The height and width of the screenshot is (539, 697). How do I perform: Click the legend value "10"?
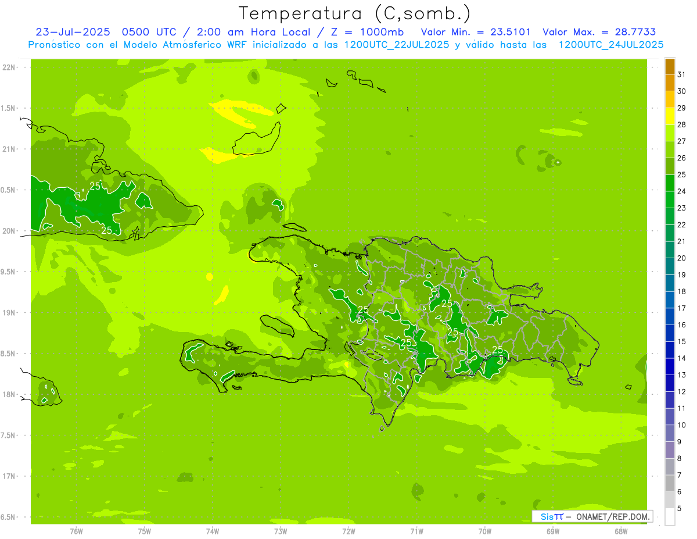pyautogui.click(x=681, y=425)
